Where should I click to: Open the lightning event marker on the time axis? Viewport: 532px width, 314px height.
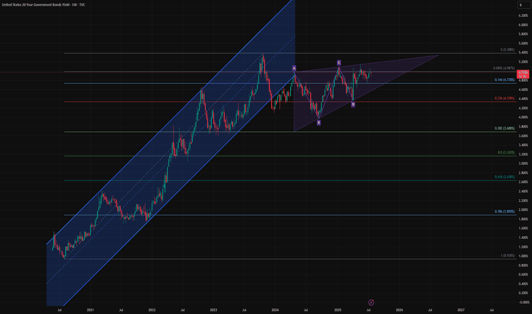371,302
